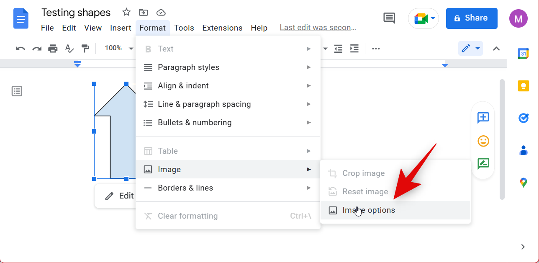This screenshot has width=539, height=263.
Task: Star the Testing shapes document
Action: [x=126, y=12]
